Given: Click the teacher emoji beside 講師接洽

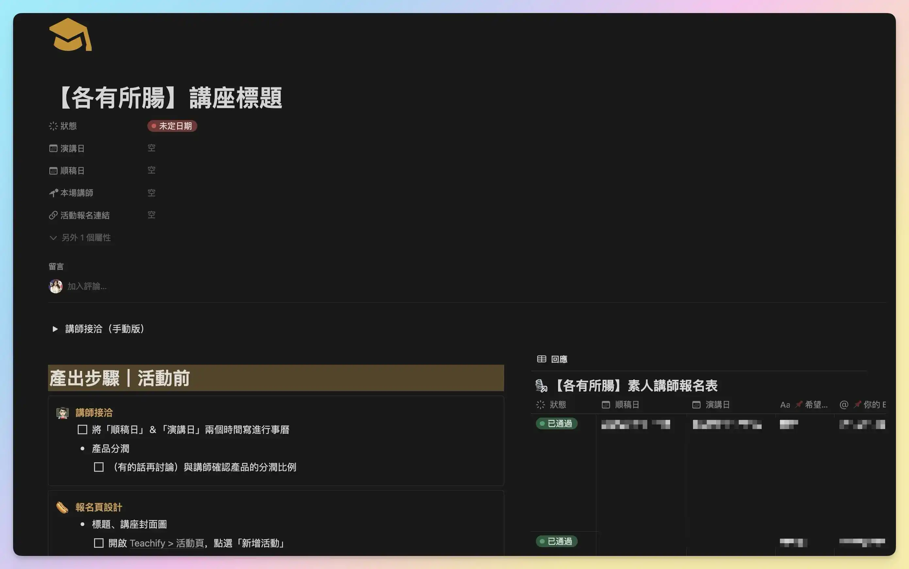Looking at the screenshot, I should click(62, 413).
